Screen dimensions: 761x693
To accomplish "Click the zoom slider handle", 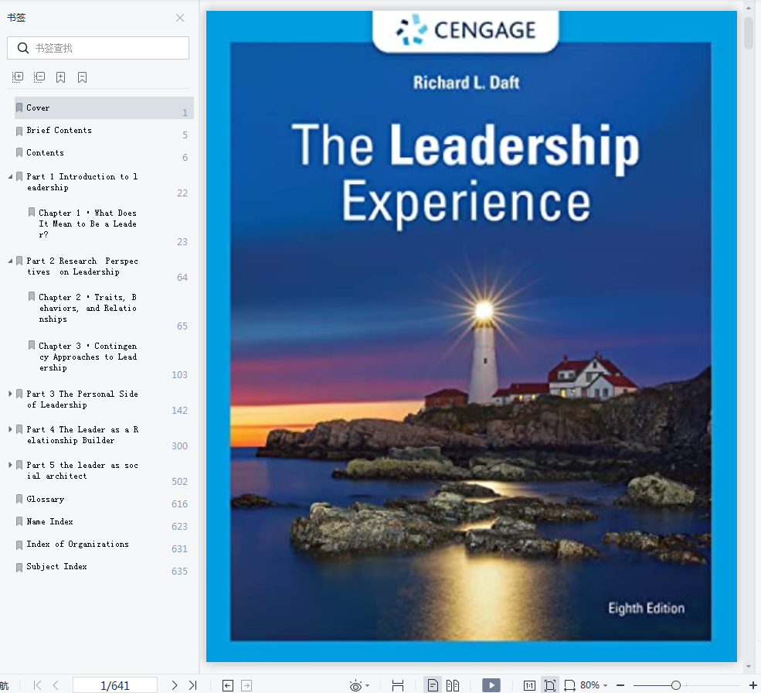I will point(675,685).
